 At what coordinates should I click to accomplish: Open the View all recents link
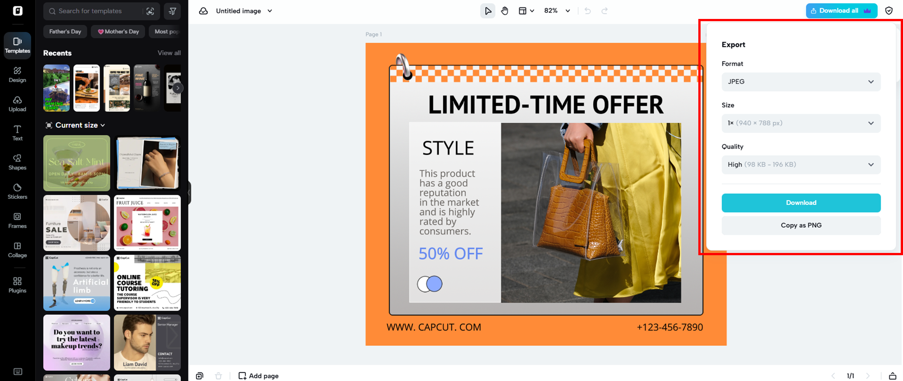coord(169,53)
